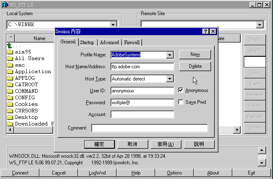Click the About button

tap(213, 173)
